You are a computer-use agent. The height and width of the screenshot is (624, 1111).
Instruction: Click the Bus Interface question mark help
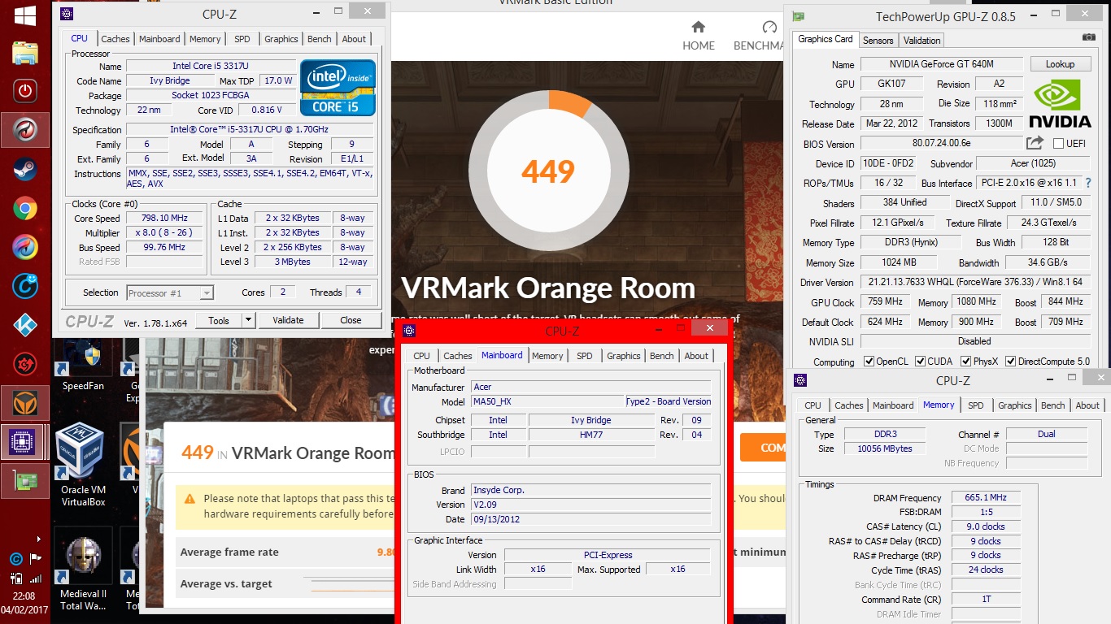coord(1088,183)
